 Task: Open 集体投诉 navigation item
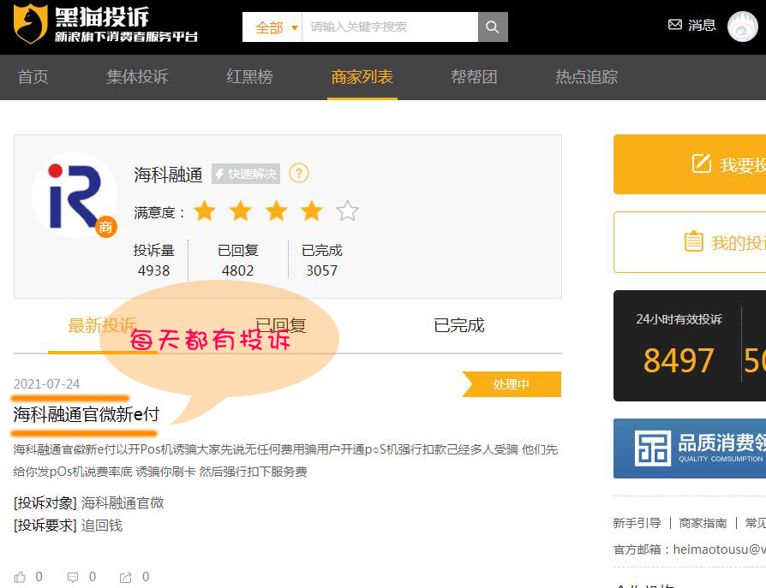pos(137,77)
